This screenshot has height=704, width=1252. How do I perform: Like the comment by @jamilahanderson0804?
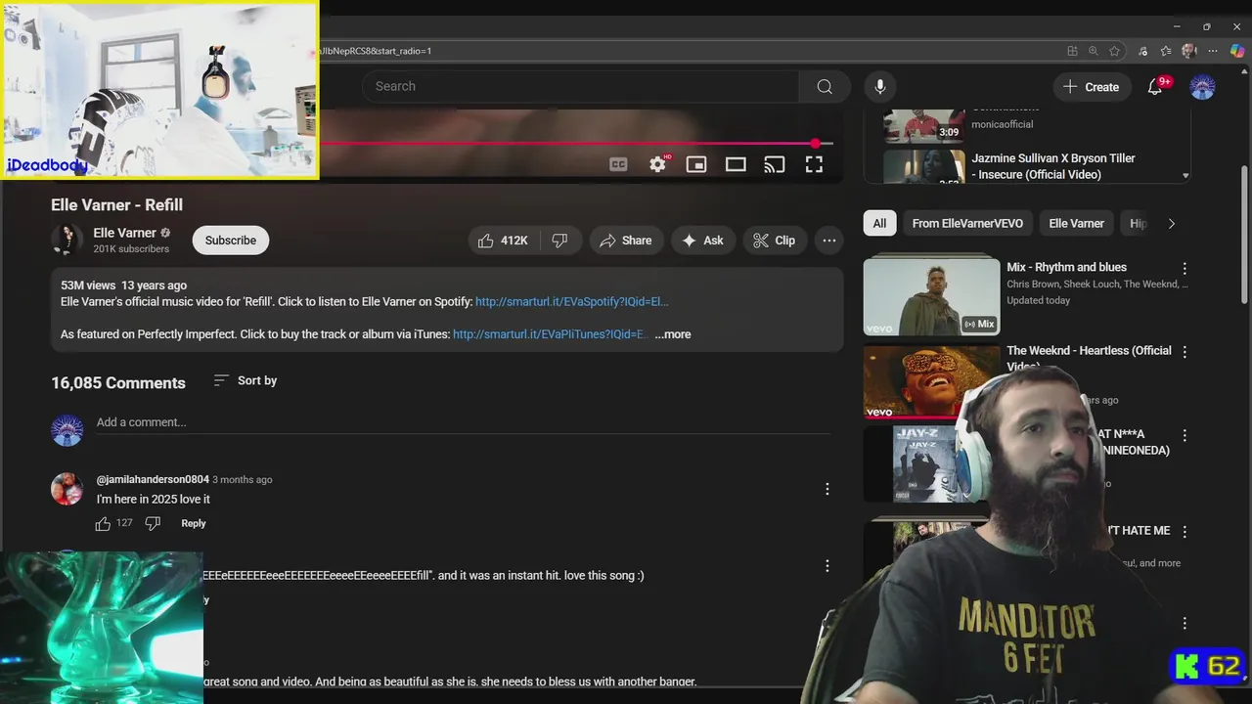pos(103,524)
